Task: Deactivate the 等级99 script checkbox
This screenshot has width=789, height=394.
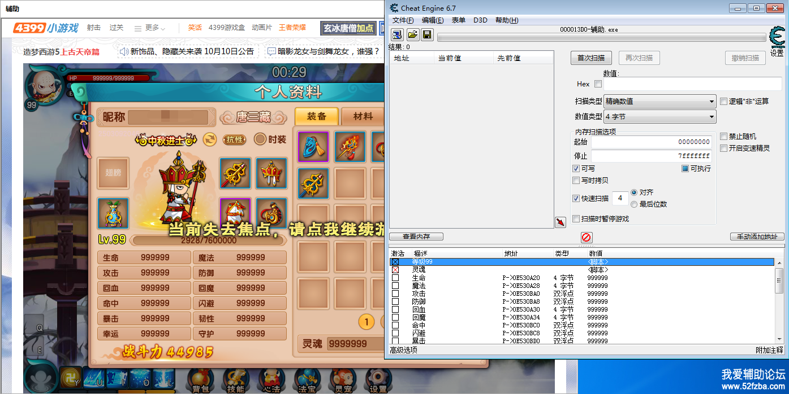Action: pos(395,262)
